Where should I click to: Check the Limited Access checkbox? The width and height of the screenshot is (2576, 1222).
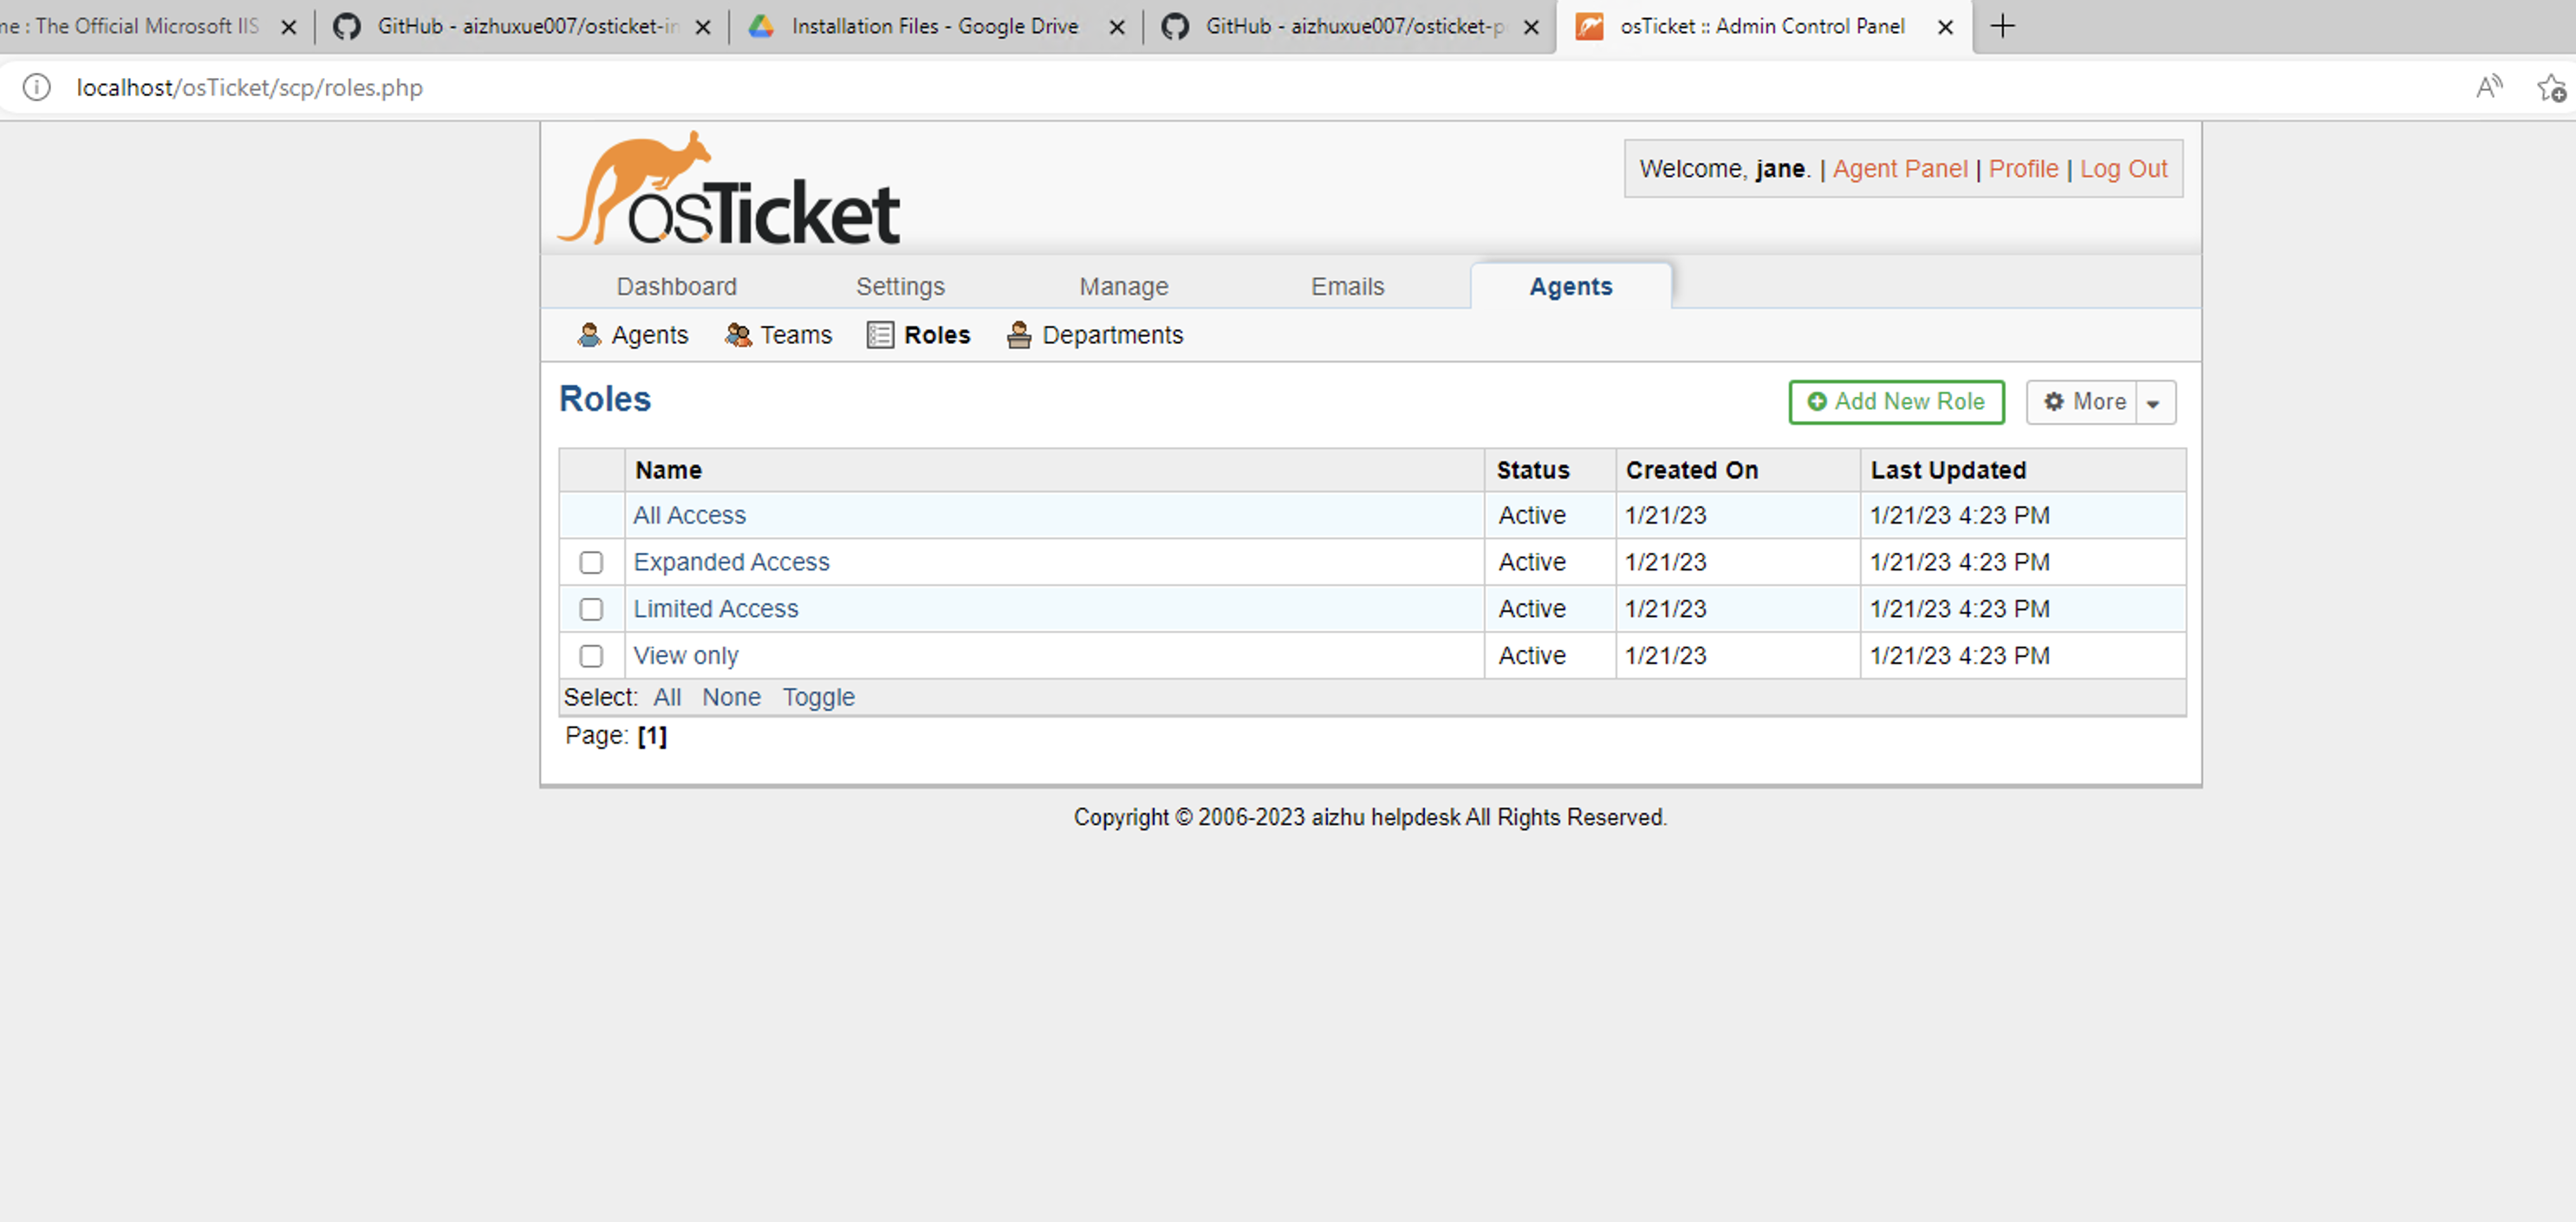click(591, 609)
